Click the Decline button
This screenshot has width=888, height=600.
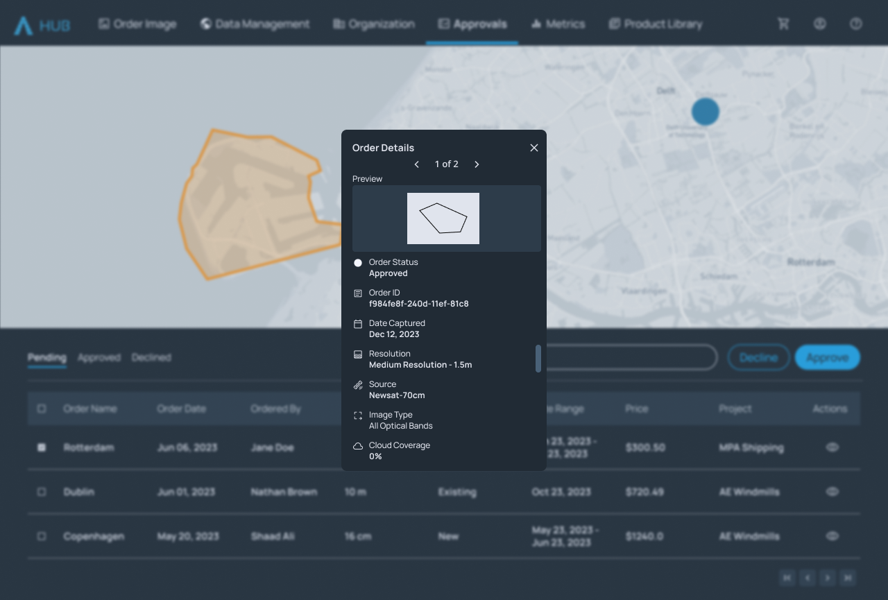(x=758, y=357)
